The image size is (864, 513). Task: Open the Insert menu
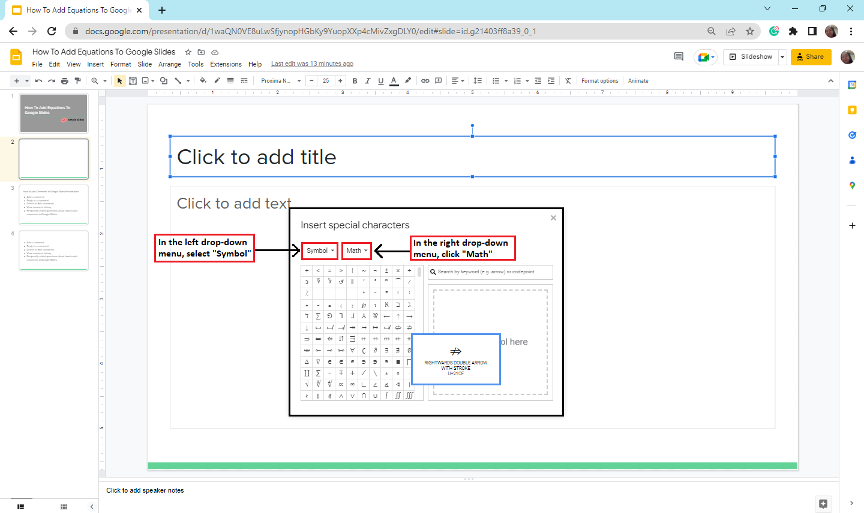(95, 64)
